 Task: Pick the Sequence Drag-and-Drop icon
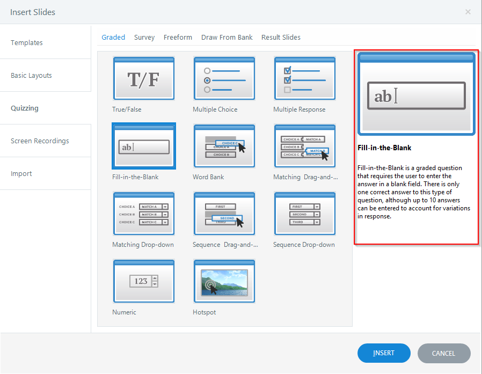point(224,214)
